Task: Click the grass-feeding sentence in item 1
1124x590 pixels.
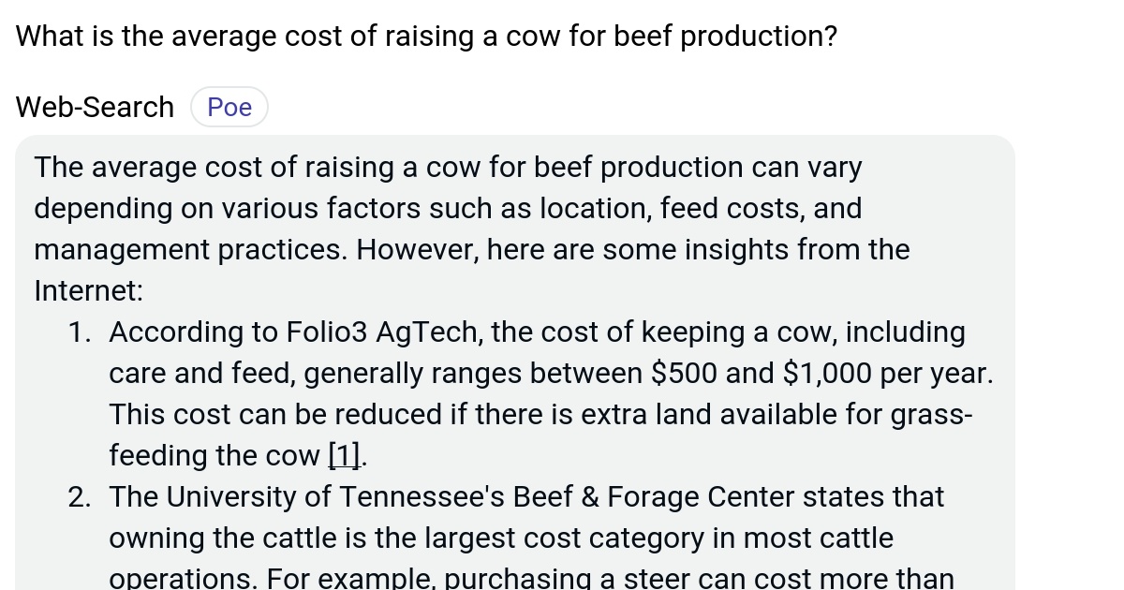Action: point(541,414)
